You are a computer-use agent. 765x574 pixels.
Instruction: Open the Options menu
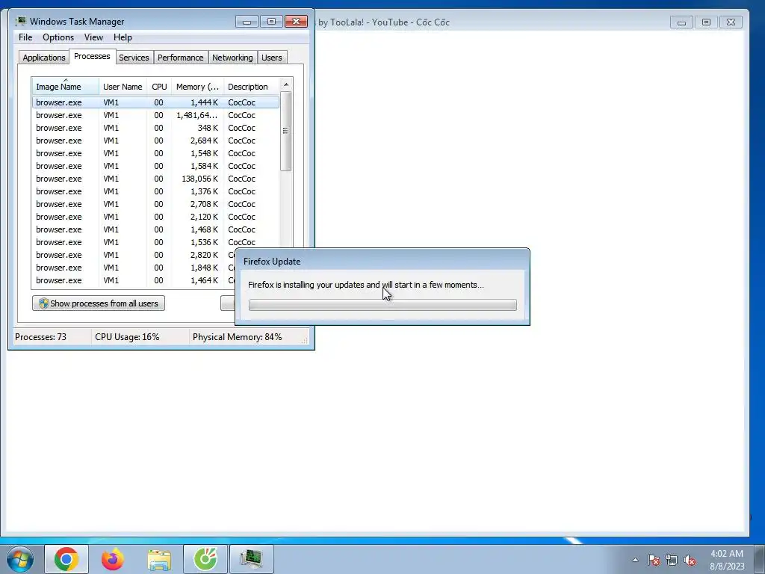click(58, 37)
